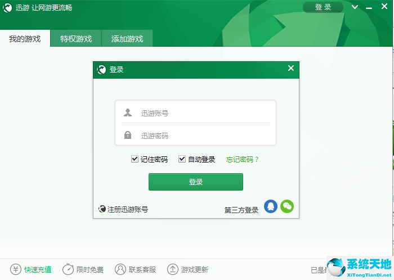Toggle the 自动登录 checkbox
Screen dimensions: 394x280
pyautogui.click(x=182, y=159)
